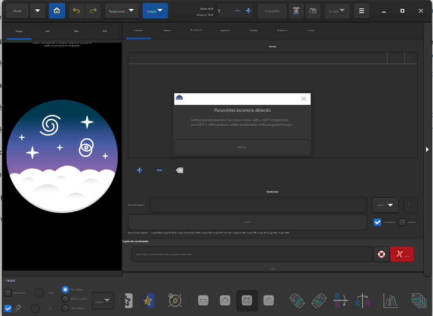The height and width of the screenshot is (316, 433).
Task: Click the lifebuoy help icon
Action: (x=381, y=254)
